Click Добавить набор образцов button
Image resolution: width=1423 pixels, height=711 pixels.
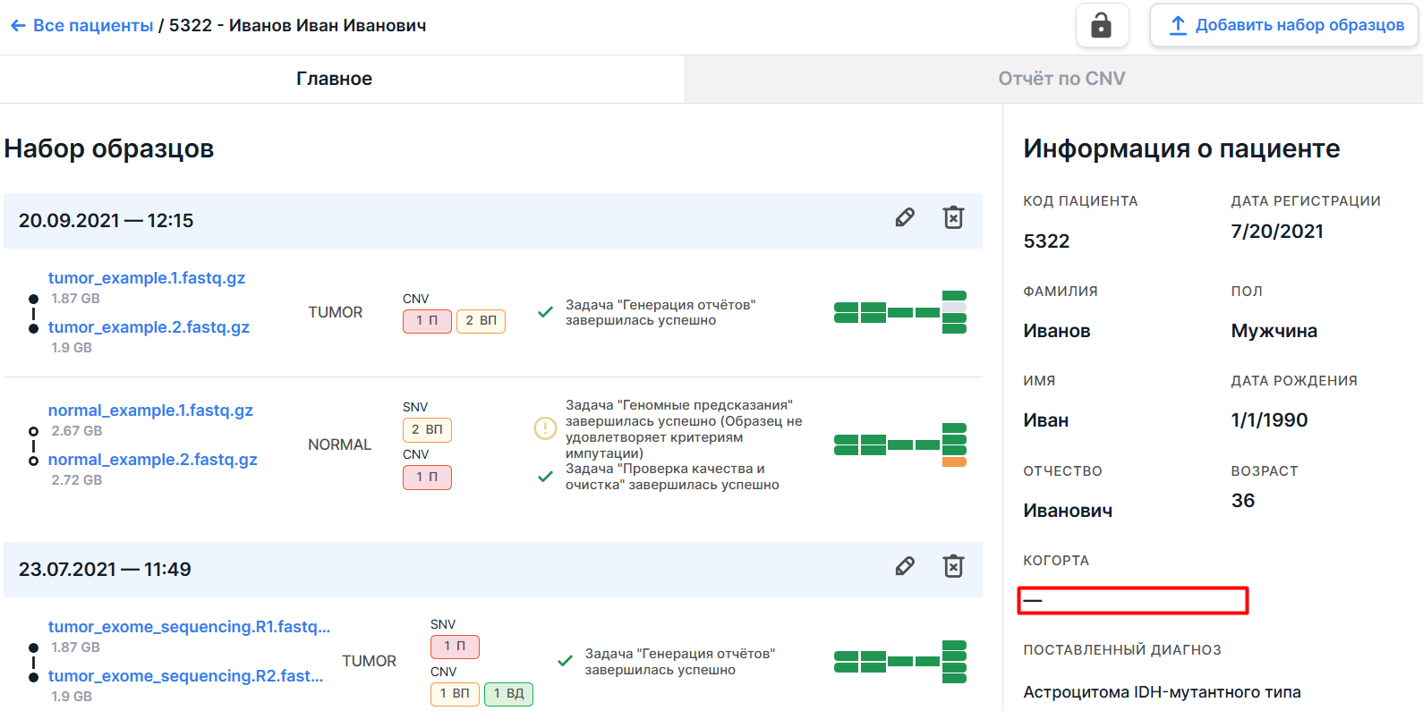coord(1286,25)
